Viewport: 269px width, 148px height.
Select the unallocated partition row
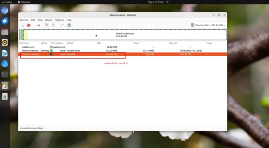coord(123,47)
